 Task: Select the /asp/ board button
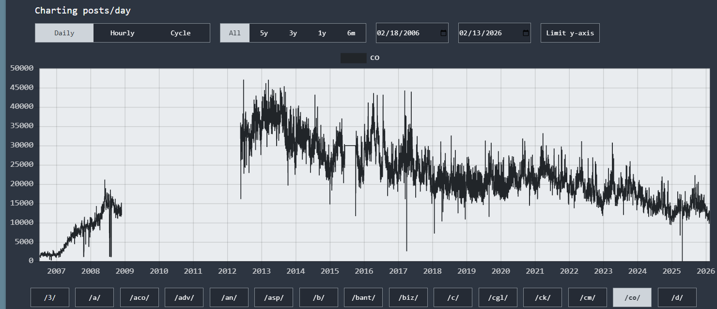click(x=274, y=297)
